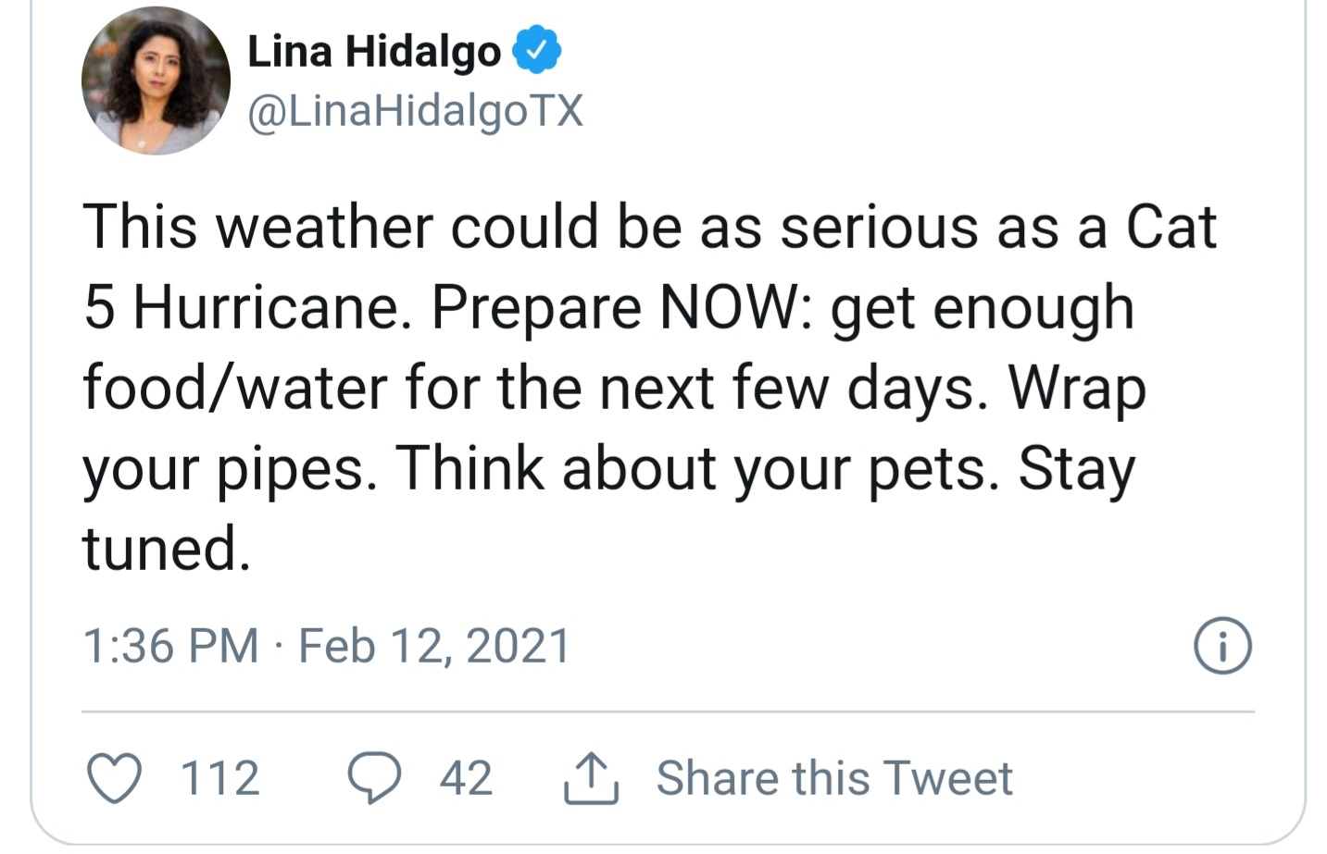Click the display name Lina Hidalgo
This screenshot has width=1327, height=854.
374,51
